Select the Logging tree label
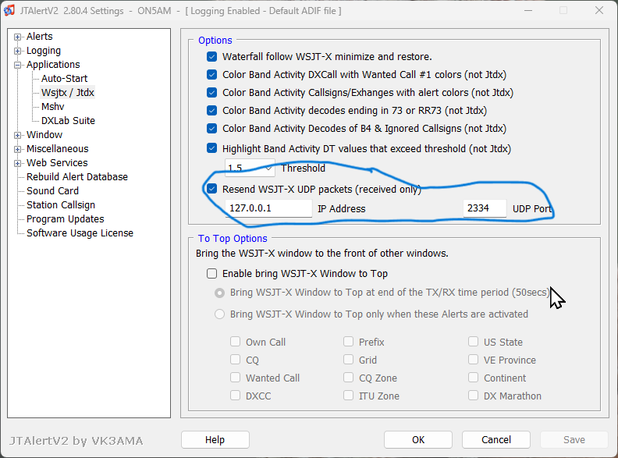This screenshot has width=618, height=458. pos(44,51)
